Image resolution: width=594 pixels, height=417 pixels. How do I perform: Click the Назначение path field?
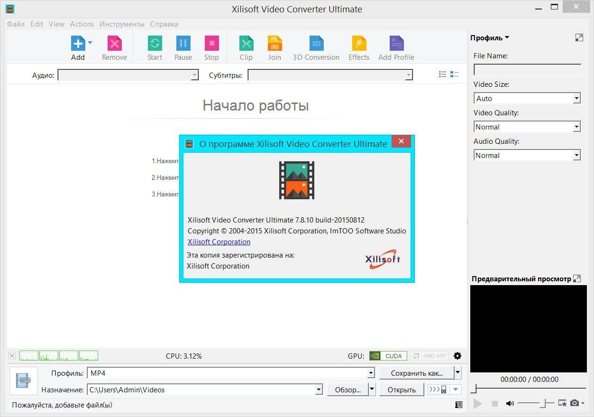click(205, 390)
